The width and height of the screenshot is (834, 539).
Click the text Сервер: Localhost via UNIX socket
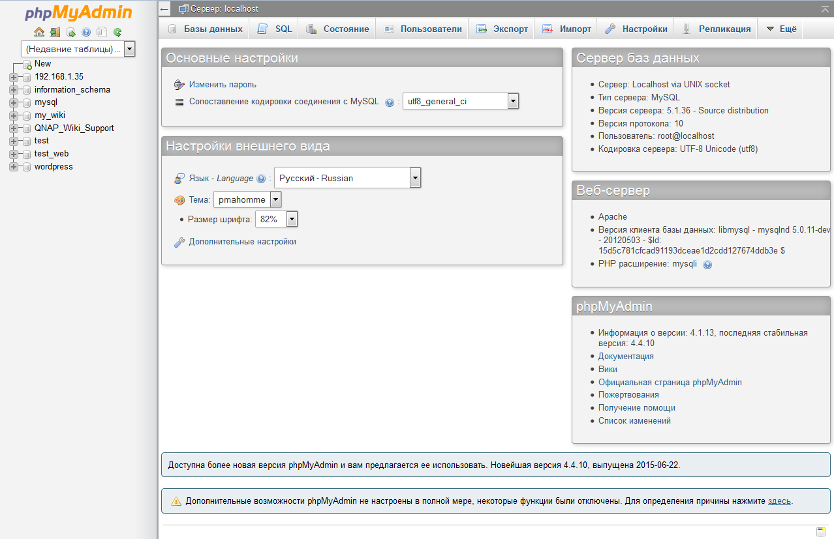(664, 85)
